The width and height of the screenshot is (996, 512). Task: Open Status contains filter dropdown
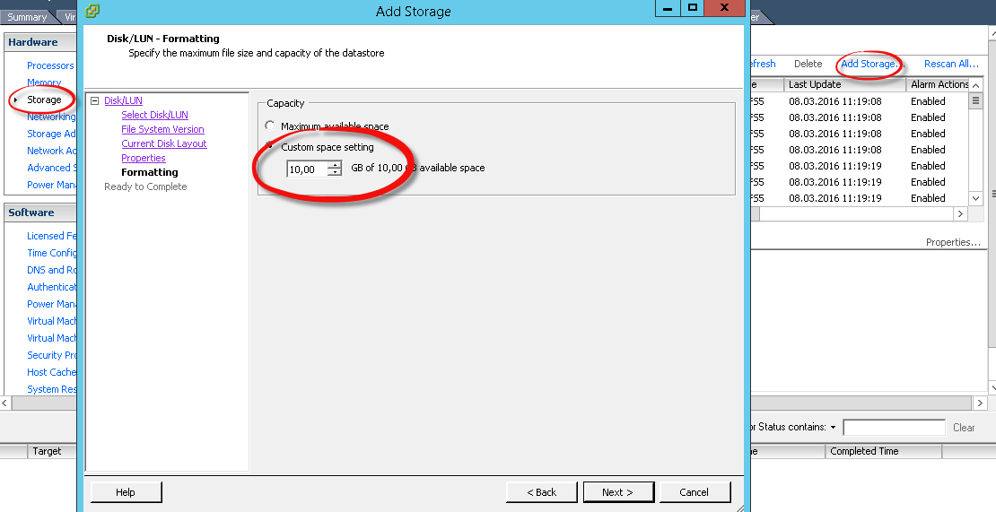(x=833, y=428)
